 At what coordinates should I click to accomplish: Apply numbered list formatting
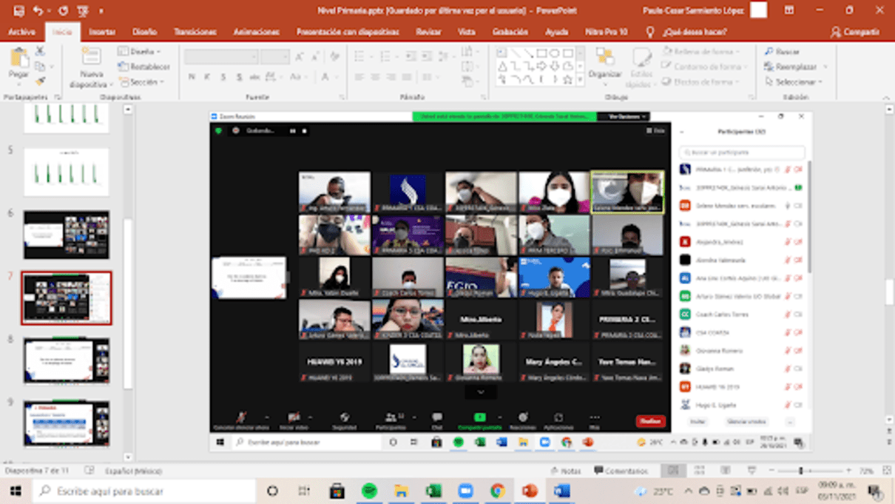pyautogui.click(x=385, y=57)
